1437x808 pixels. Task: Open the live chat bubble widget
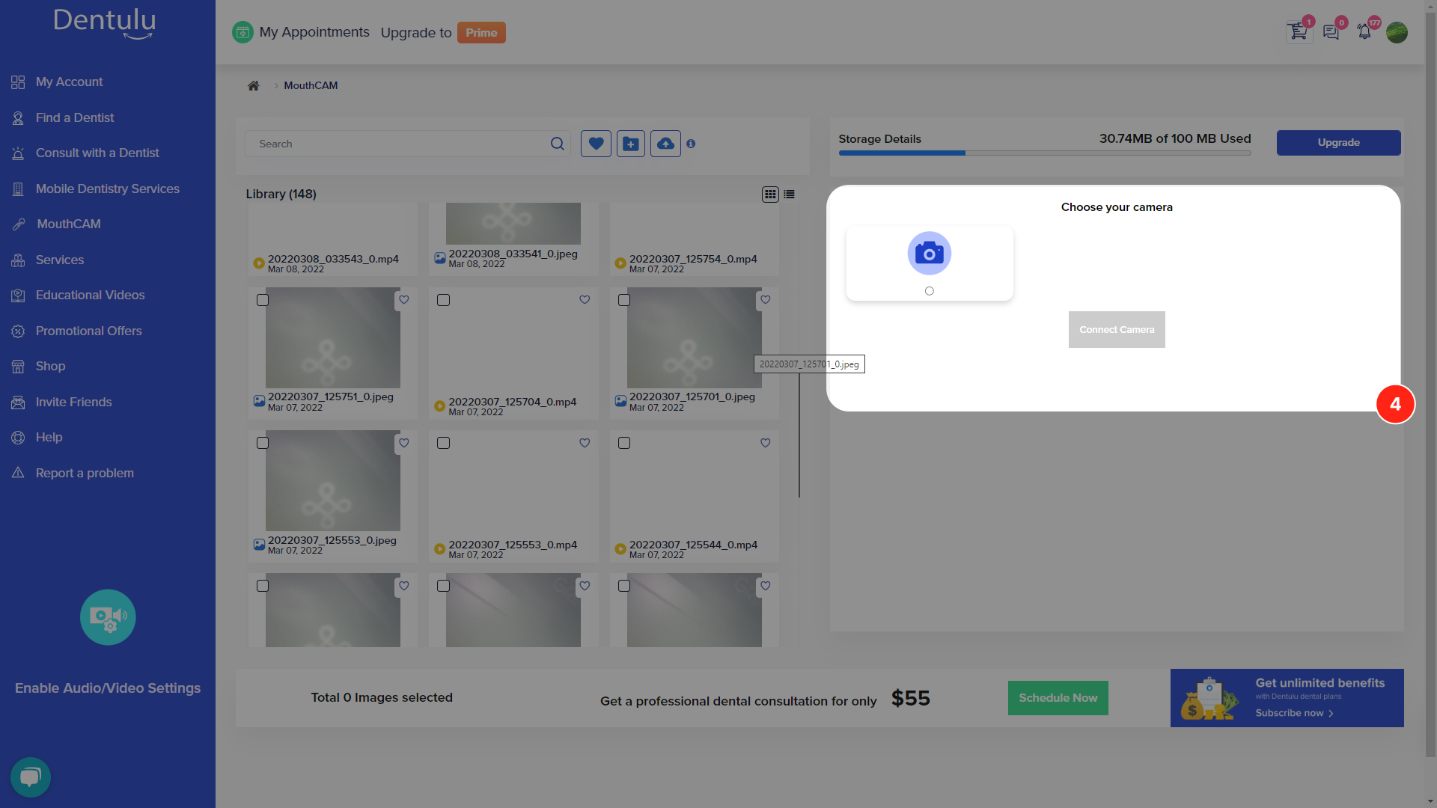(31, 777)
